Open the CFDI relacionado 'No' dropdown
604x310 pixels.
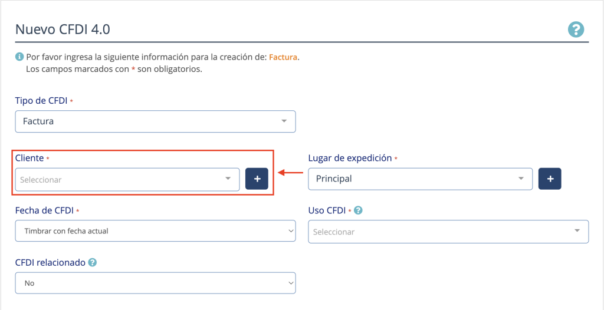click(155, 283)
